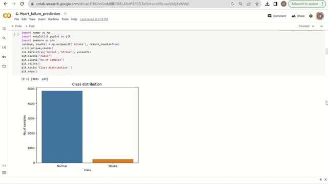Click the vertical scrollbar thumb

(x=326, y=51)
